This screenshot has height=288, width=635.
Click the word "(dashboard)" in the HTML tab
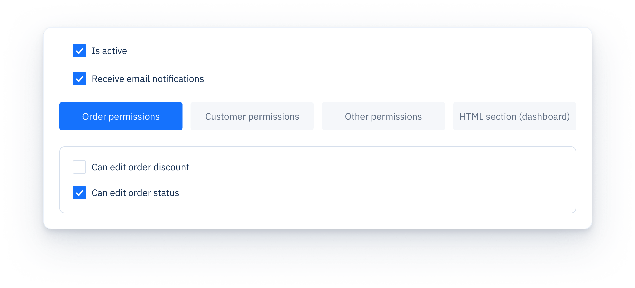click(x=544, y=116)
